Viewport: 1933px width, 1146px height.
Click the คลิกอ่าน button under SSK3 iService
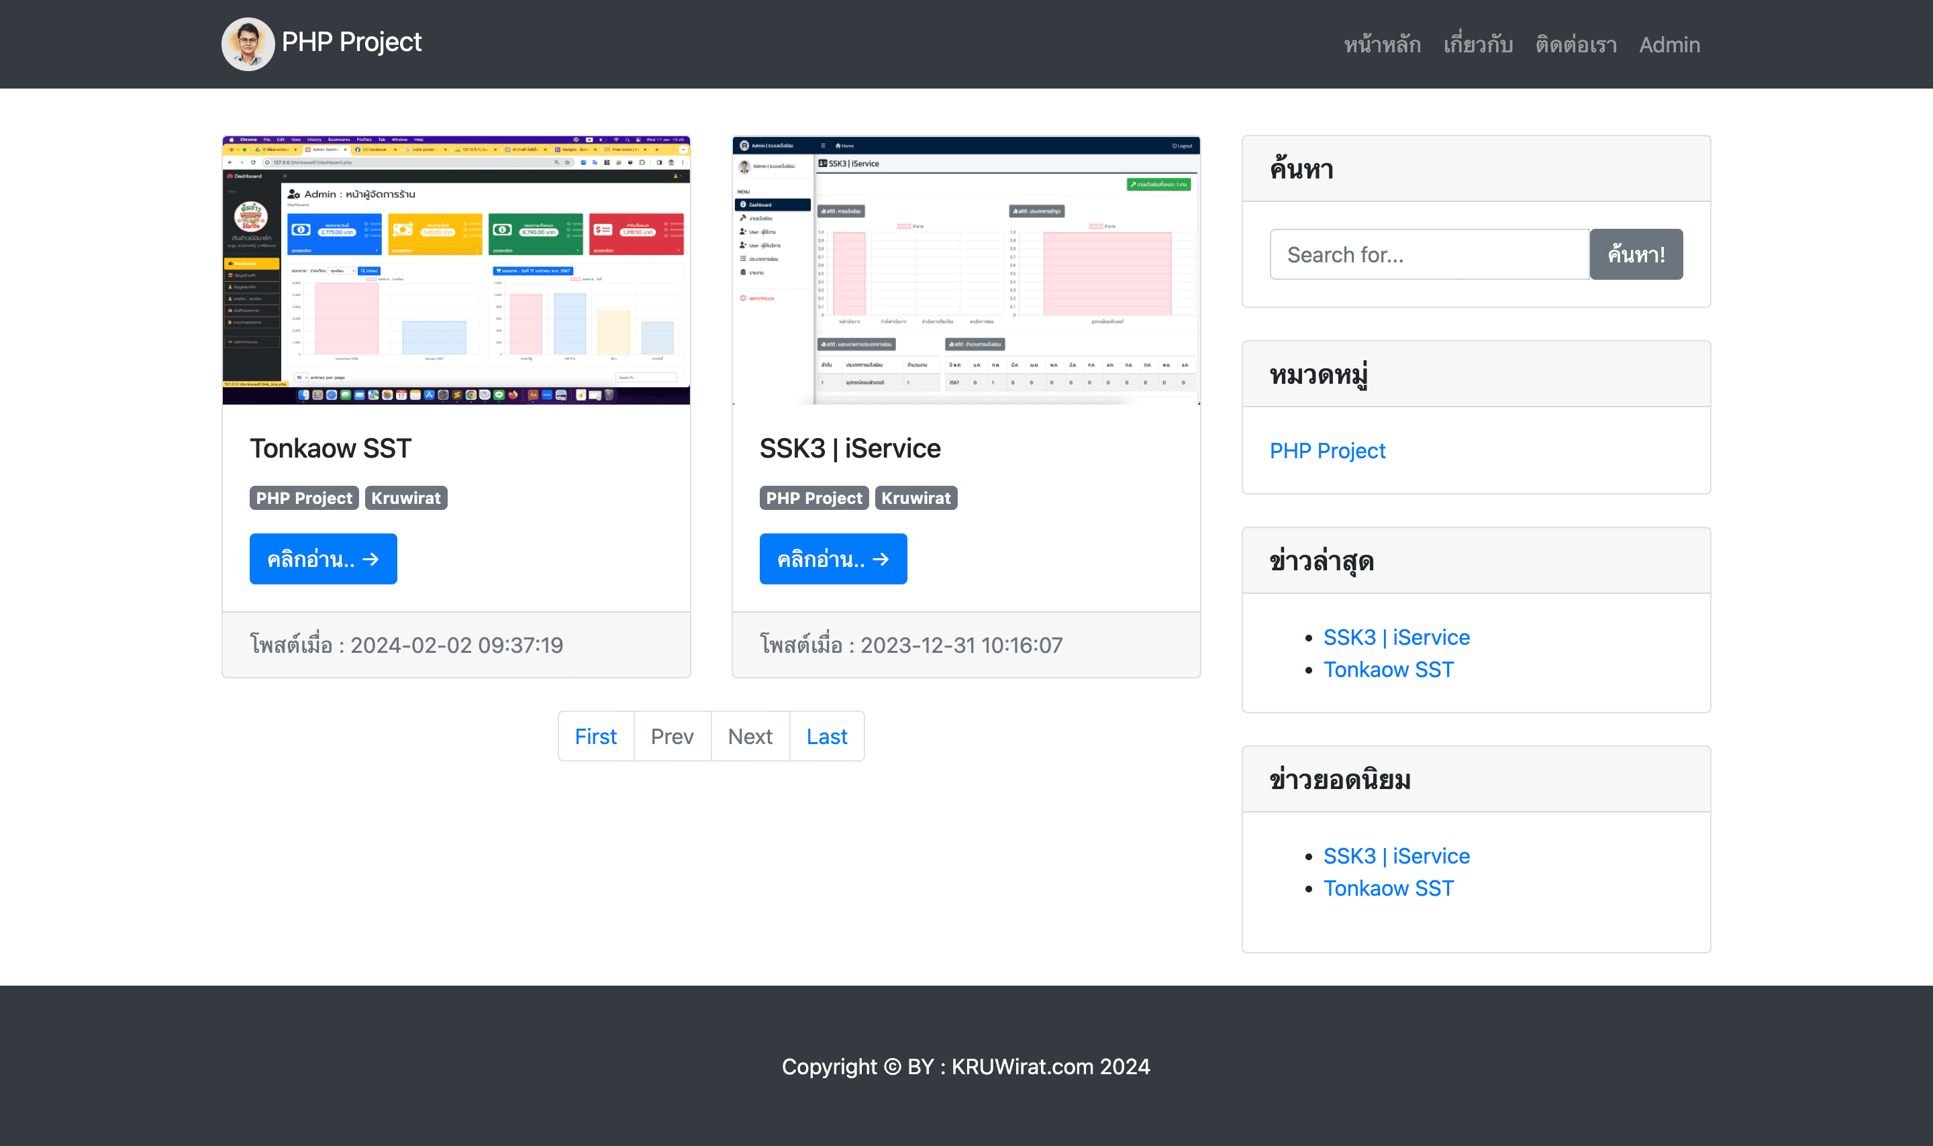(832, 559)
